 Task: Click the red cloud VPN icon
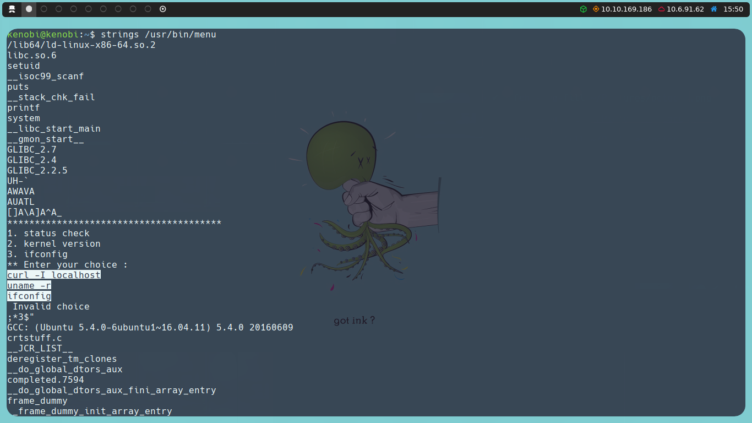661,9
